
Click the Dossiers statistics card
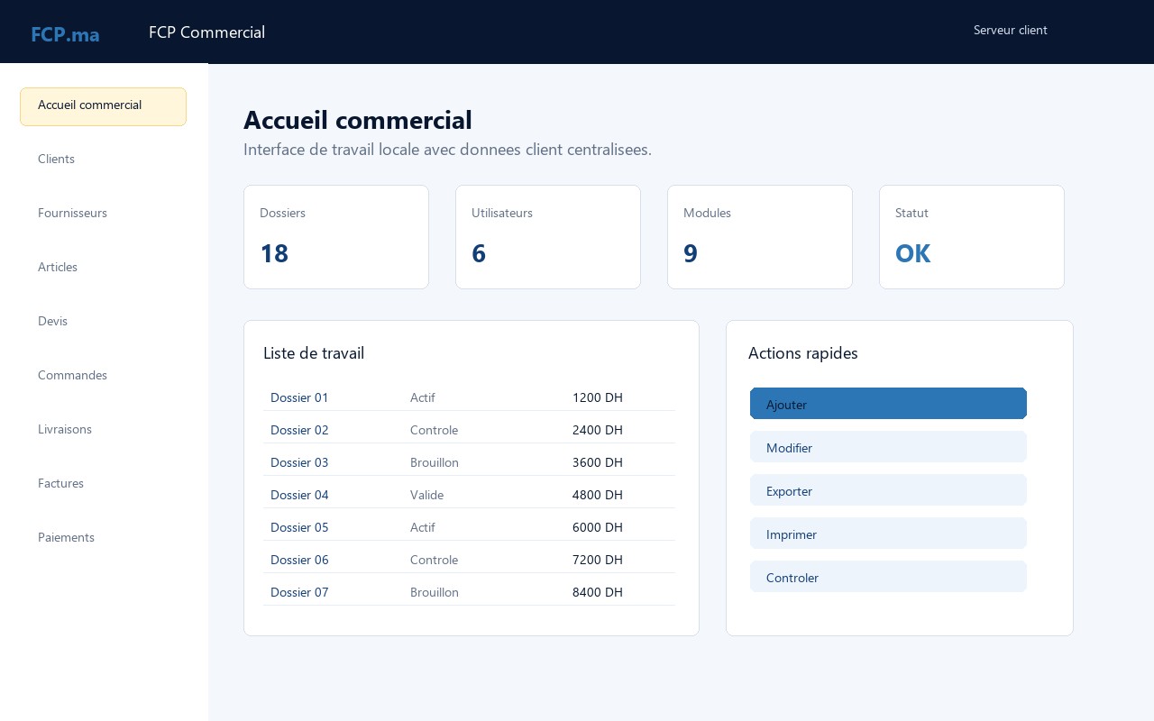click(x=336, y=237)
